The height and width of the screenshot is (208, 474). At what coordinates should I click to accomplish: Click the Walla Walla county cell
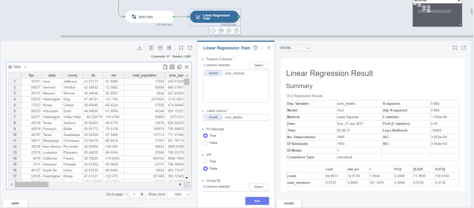(73, 117)
